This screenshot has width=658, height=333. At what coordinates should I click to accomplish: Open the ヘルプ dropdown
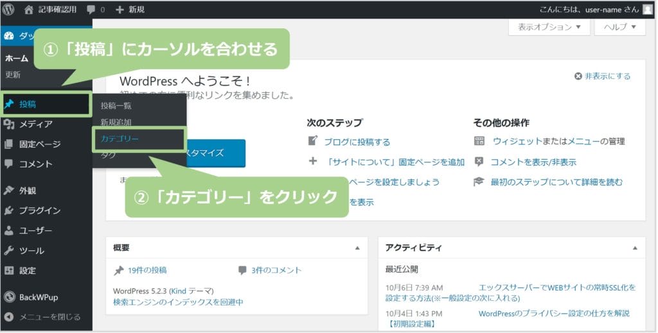pos(620,27)
